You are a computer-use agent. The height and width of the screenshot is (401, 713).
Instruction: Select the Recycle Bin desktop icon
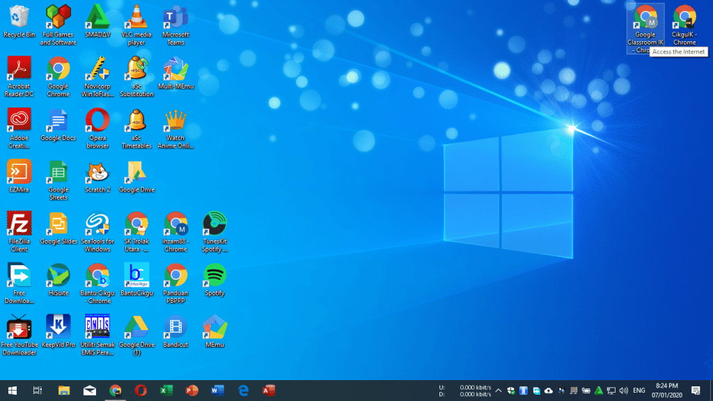point(19,22)
